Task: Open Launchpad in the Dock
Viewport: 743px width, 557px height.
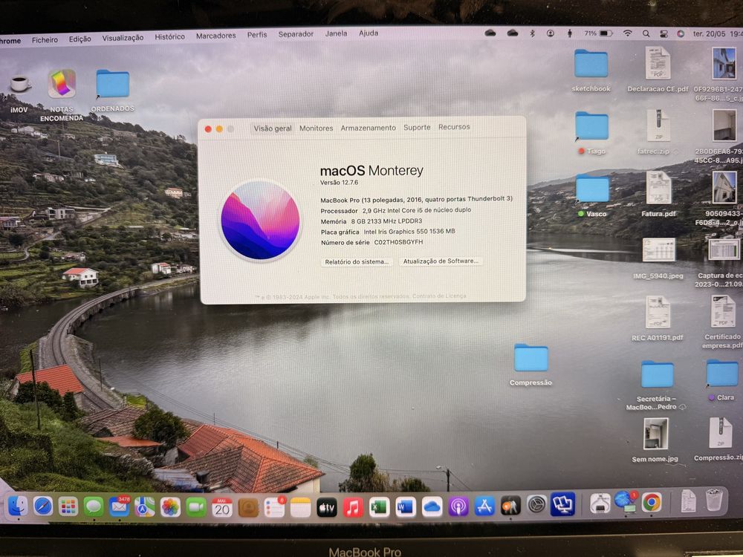Action: pos(68,506)
